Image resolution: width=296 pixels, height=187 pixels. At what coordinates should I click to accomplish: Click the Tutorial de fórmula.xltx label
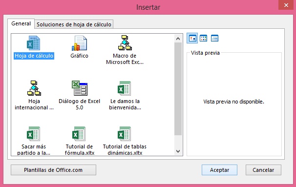(79, 149)
